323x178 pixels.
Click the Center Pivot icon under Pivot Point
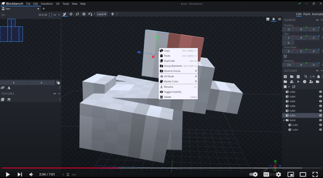(x=285, y=56)
